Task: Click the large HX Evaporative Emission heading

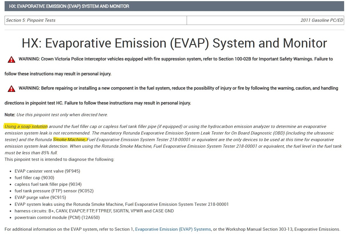Action: pyautogui.click(x=174, y=43)
